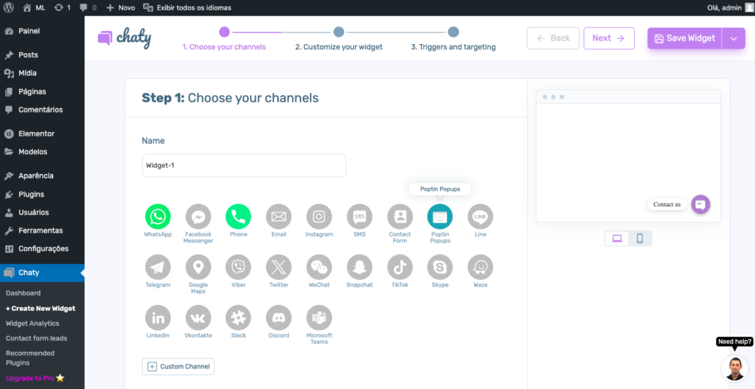The height and width of the screenshot is (389, 755).
Task: Switch preview to mobile view
Action: pos(640,238)
